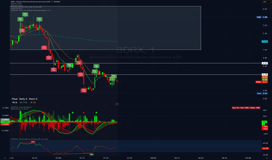Click the green 924 volume axis label
This screenshot has height=160, width=272.
pos(264,122)
